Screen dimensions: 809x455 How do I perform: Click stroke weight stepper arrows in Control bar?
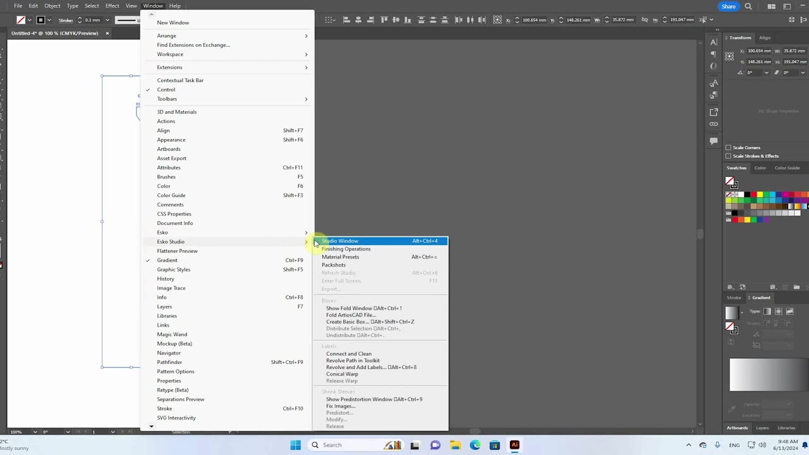coord(79,20)
